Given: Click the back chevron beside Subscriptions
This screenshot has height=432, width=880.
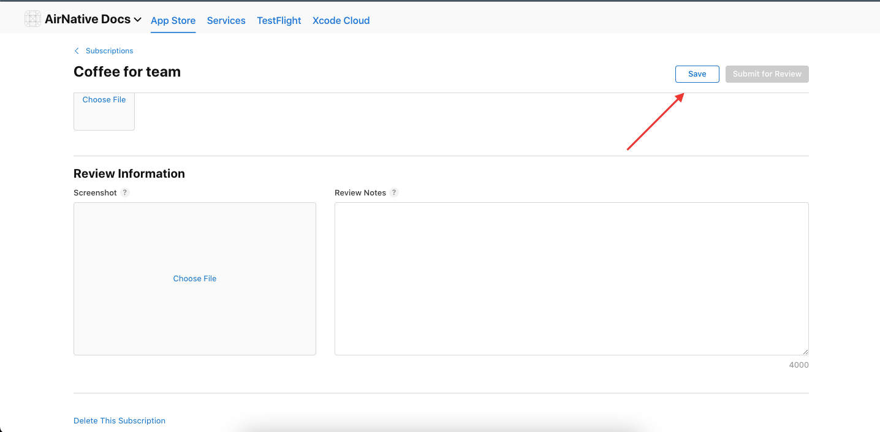Looking at the screenshot, I should [x=77, y=51].
